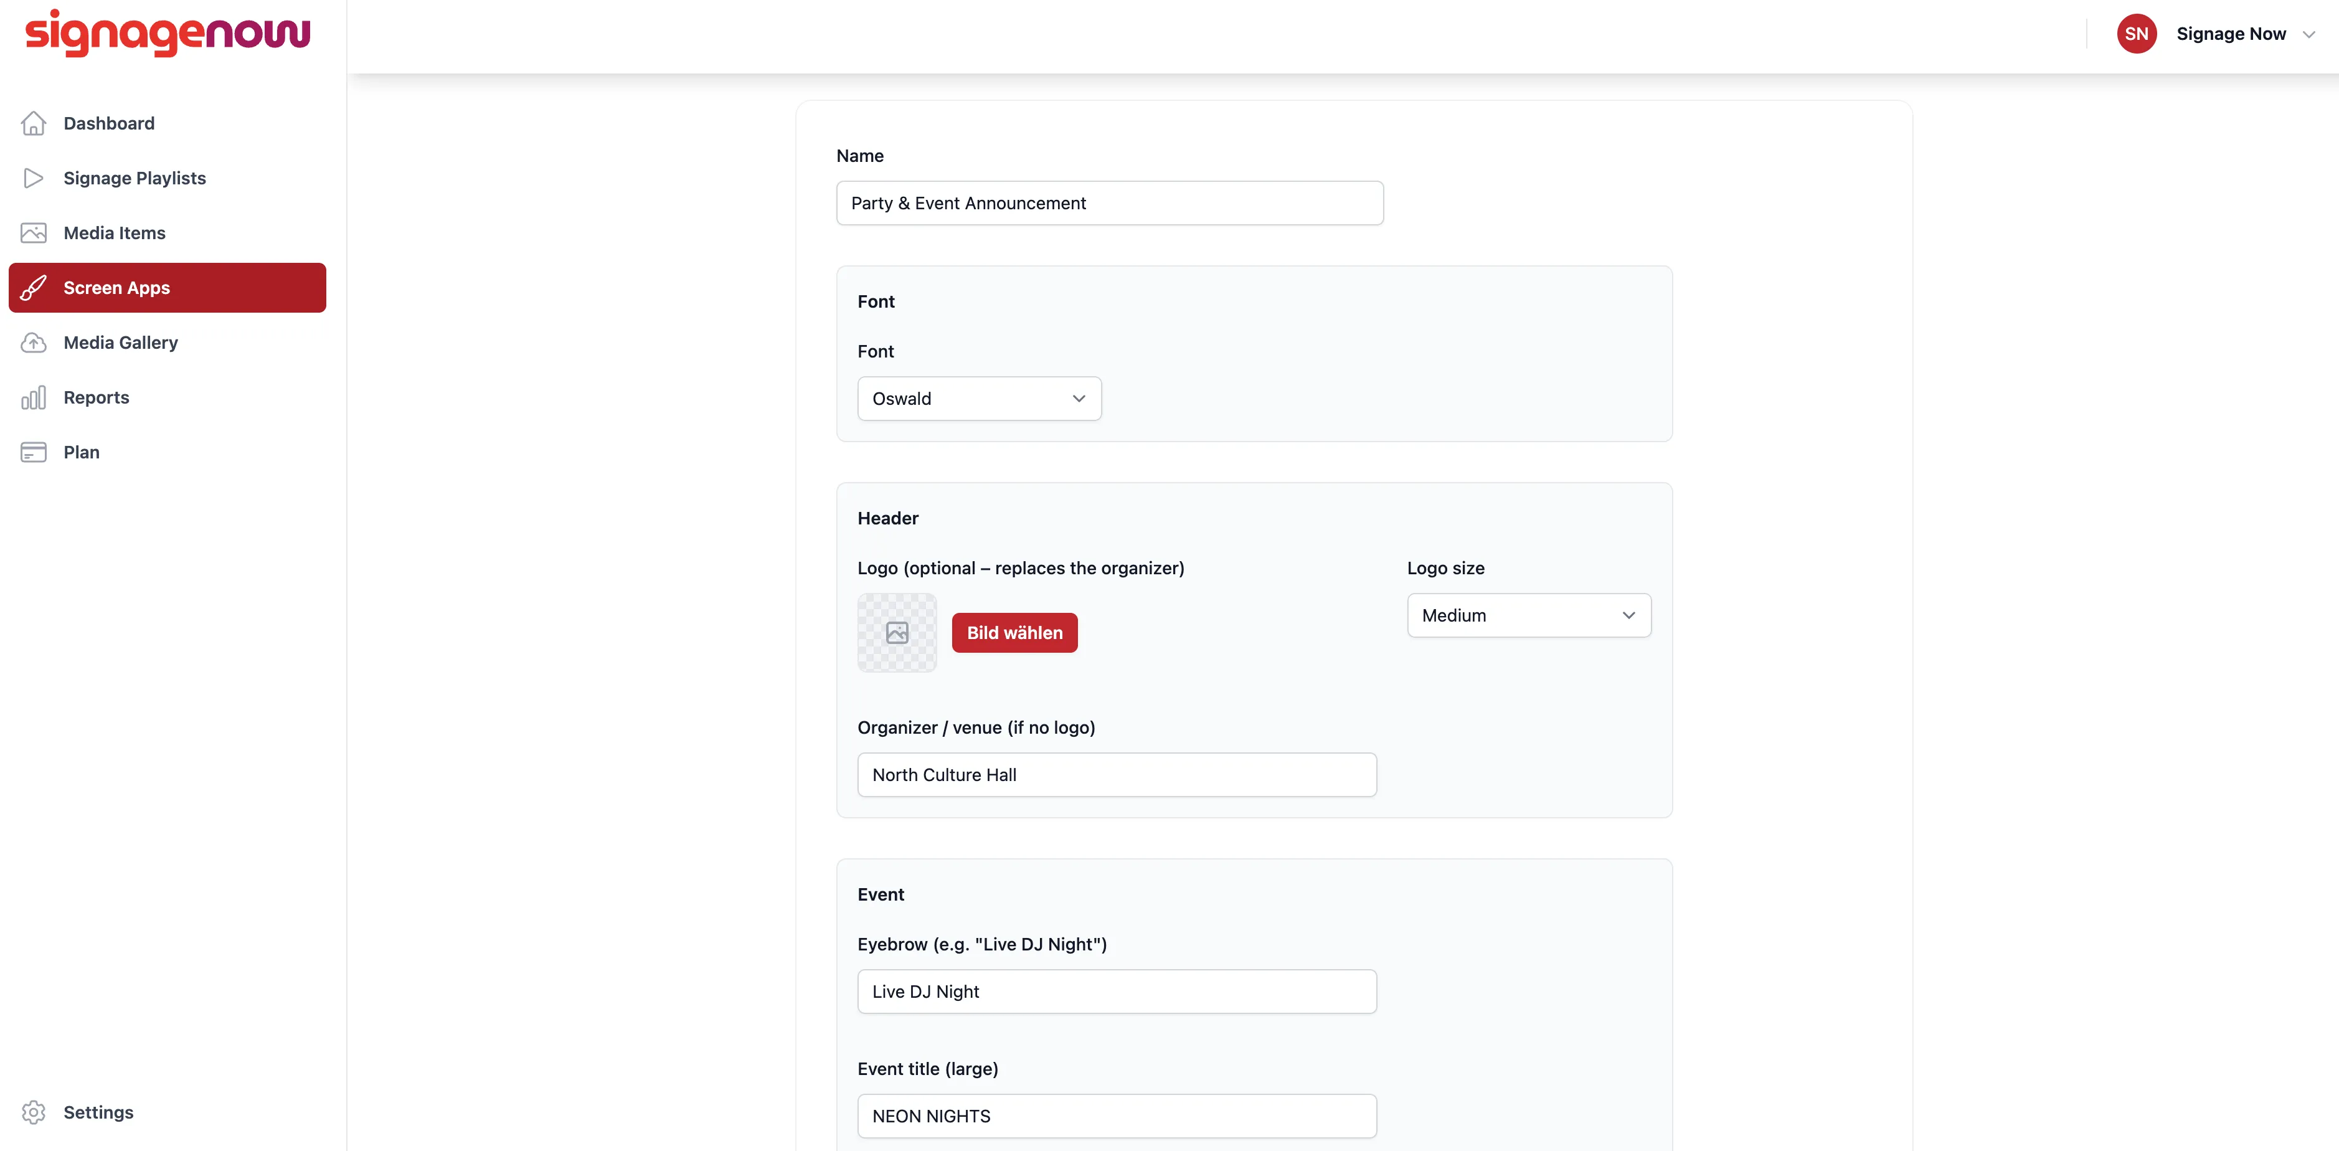
Task: Click the Signage Now account name
Action: pos(2231,34)
